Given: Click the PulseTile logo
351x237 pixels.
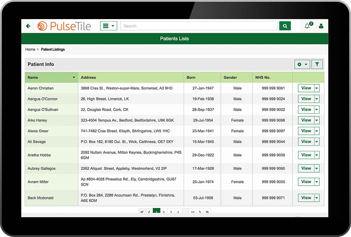Looking at the screenshot, I should click(64, 26).
